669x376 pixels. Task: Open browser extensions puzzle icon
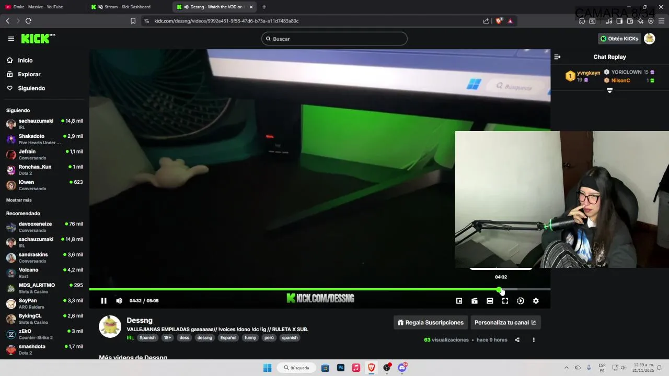582,21
